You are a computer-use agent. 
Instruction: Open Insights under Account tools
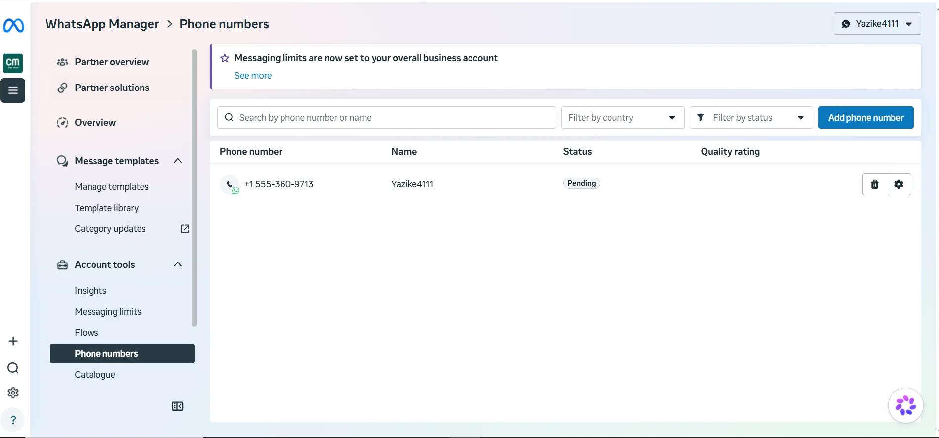point(91,291)
